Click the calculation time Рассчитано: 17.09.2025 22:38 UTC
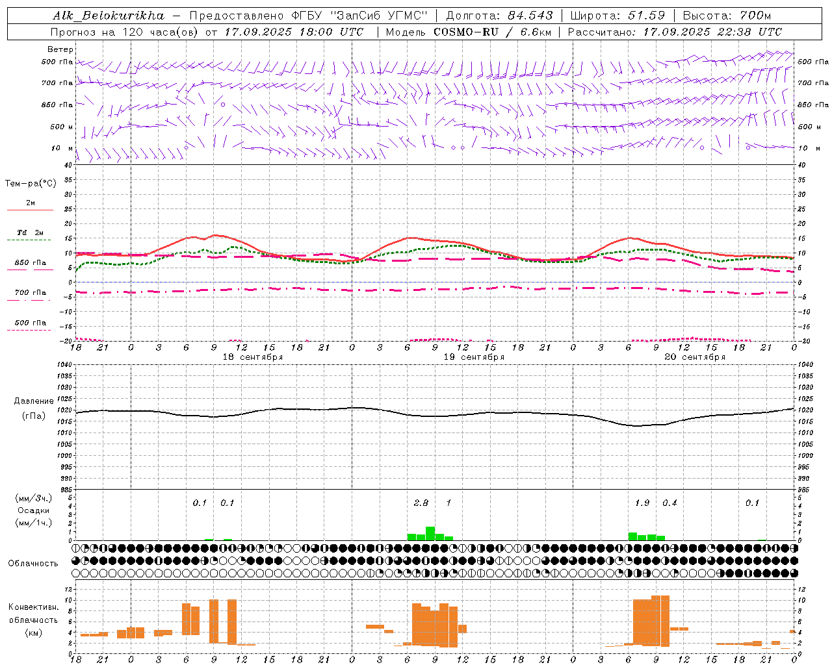Viewport: 832px width, 665px height. 675,31
